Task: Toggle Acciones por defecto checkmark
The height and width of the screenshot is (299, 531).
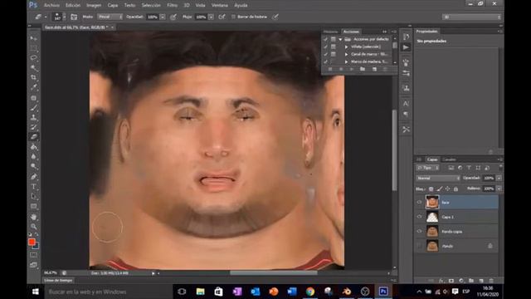Action: 325,39
